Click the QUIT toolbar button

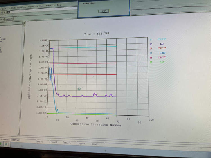[2, 19]
